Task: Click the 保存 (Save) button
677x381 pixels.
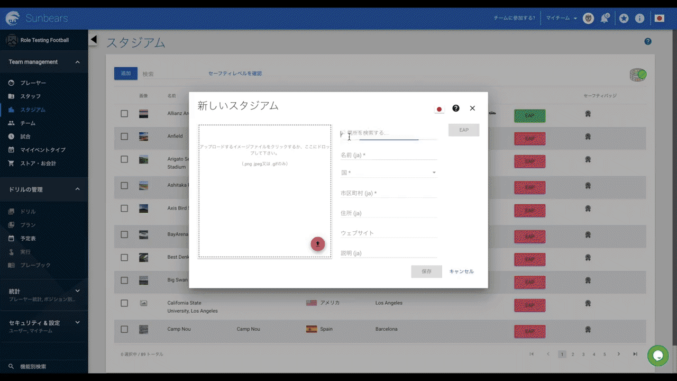Action: coord(426,271)
